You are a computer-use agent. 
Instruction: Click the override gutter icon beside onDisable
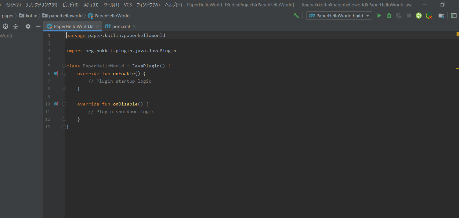click(x=56, y=104)
